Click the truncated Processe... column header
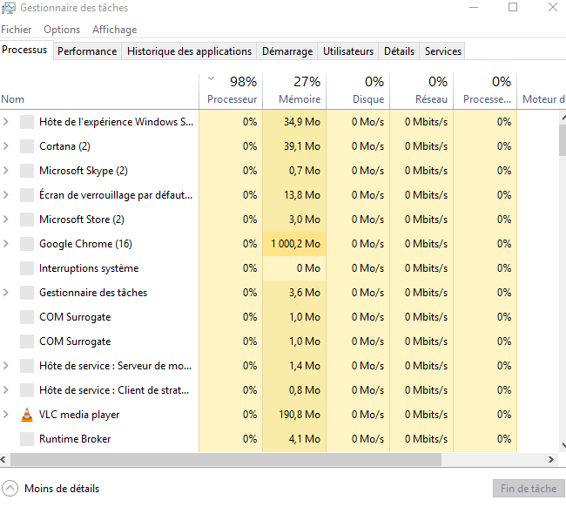 485,91
